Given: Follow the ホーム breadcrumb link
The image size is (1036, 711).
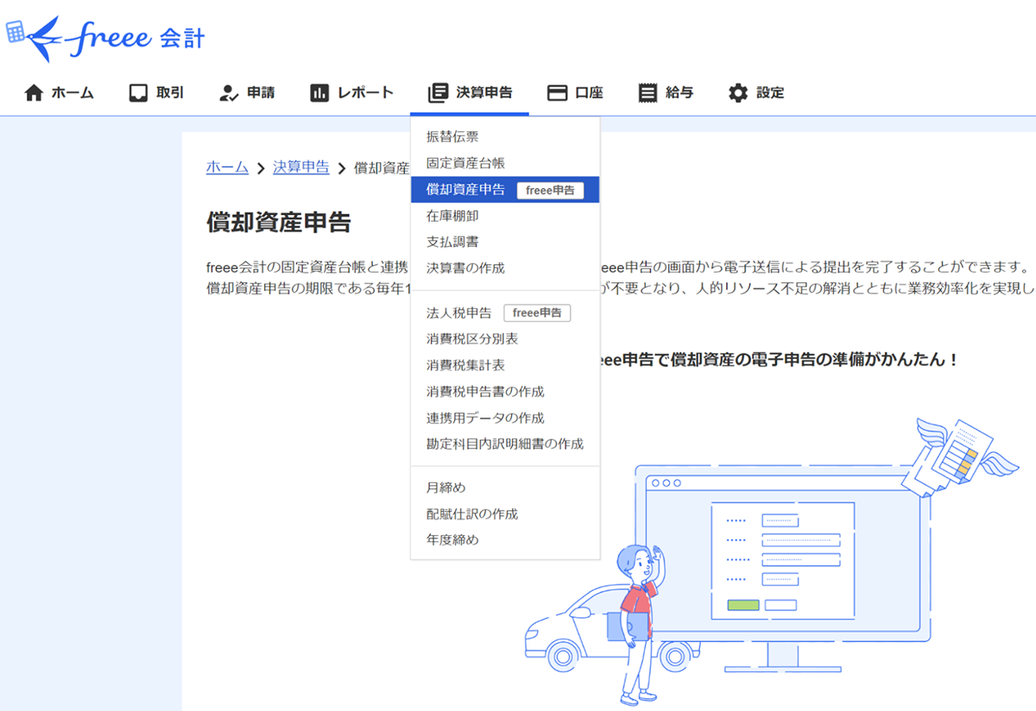Looking at the screenshot, I should coord(227,167).
